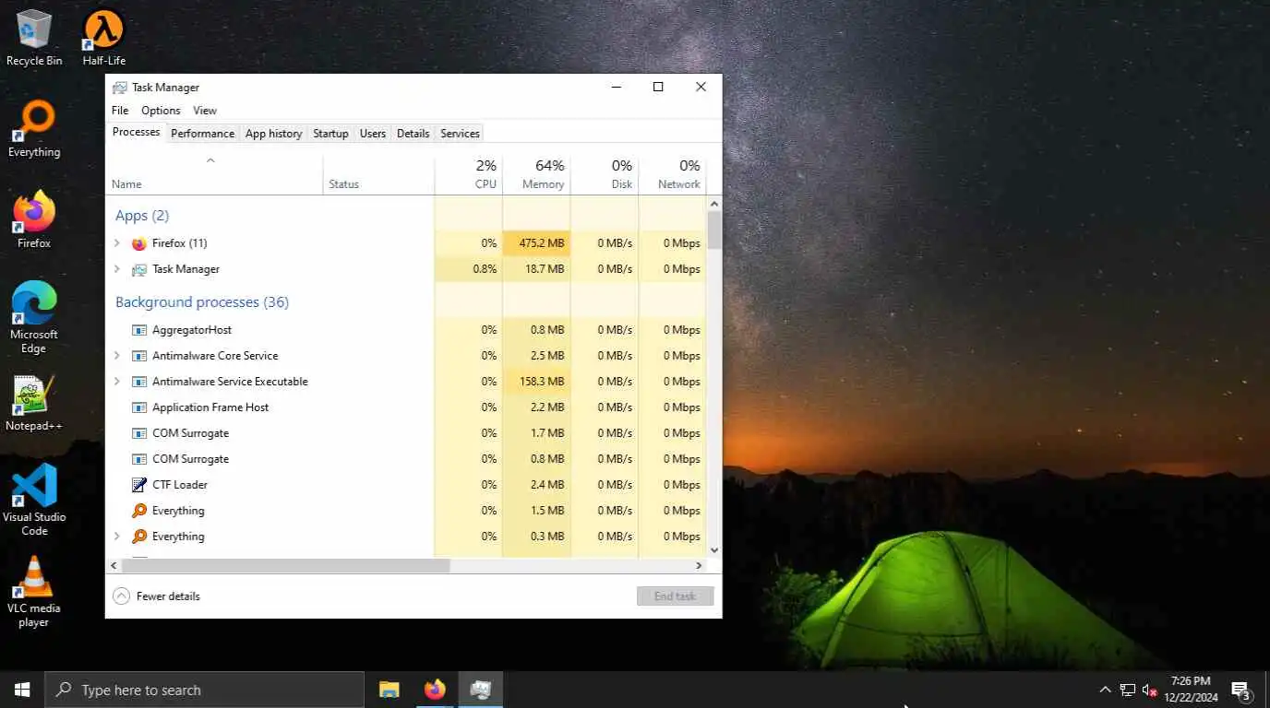Viewport: 1270px width, 708px height.
Task: Click the End task button
Action: [x=675, y=596]
